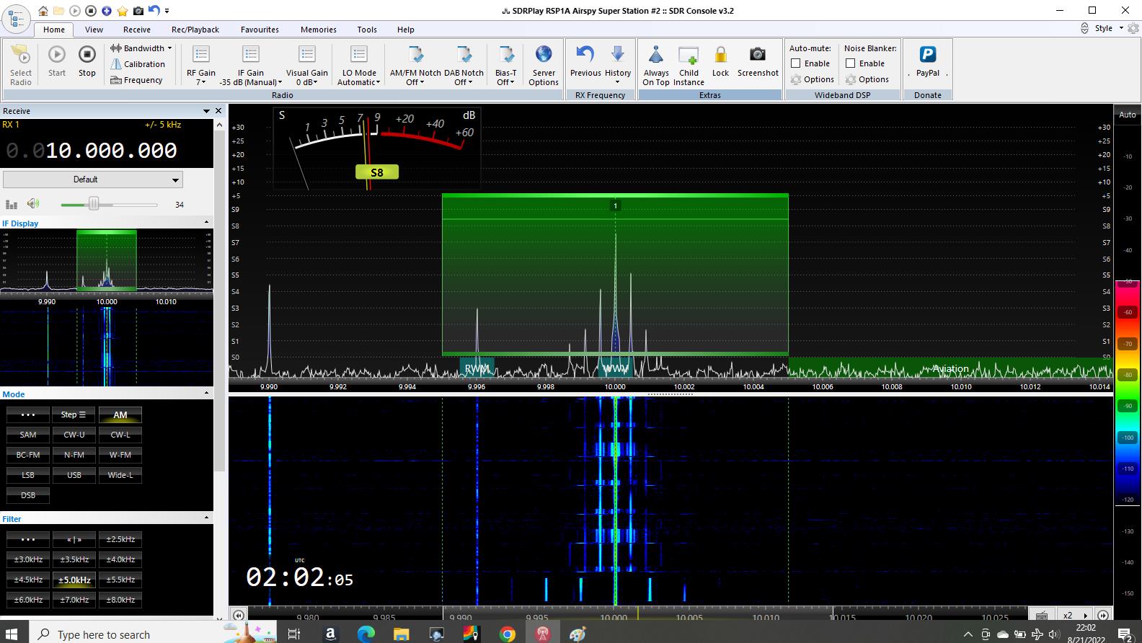Choose the ±3.0kHz filter button

(x=28, y=559)
